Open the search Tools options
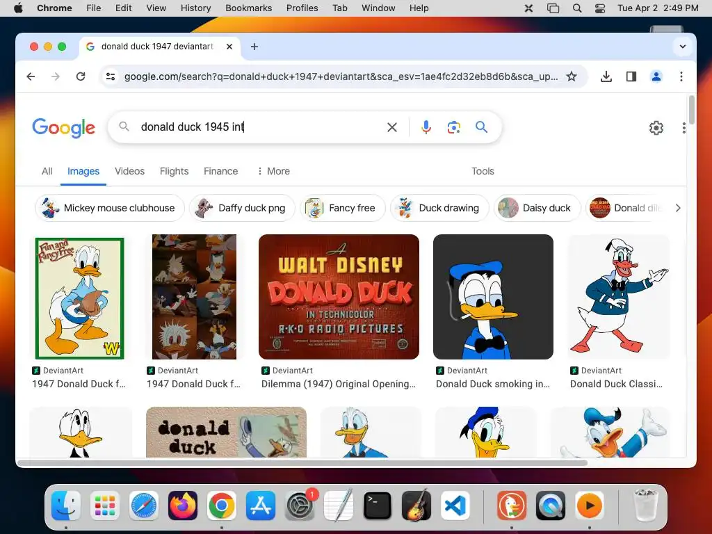712x534 pixels. [x=483, y=171]
